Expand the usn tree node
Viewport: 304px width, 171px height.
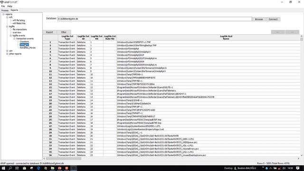pyautogui.click(x=7, y=51)
